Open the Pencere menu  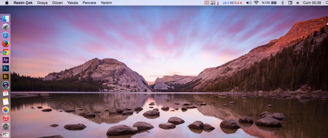(x=89, y=3)
